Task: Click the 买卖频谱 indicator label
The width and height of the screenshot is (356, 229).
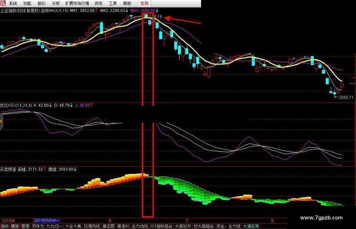Action: pyautogui.click(x=8, y=169)
